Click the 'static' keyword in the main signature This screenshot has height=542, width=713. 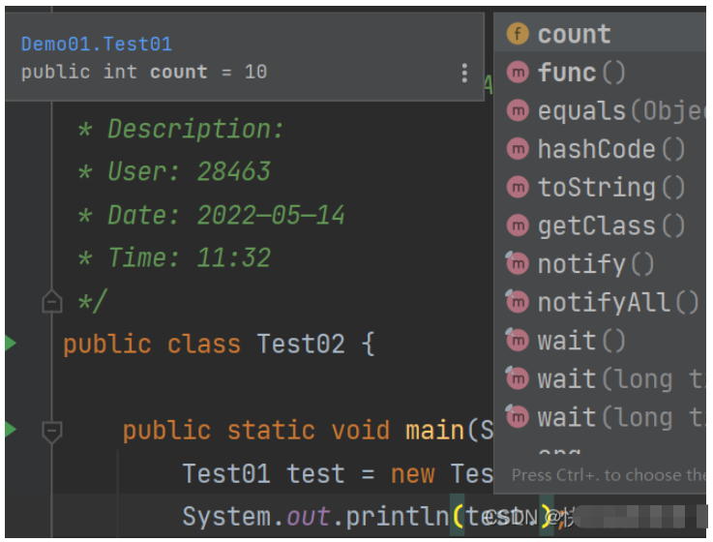tap(271, 430)
